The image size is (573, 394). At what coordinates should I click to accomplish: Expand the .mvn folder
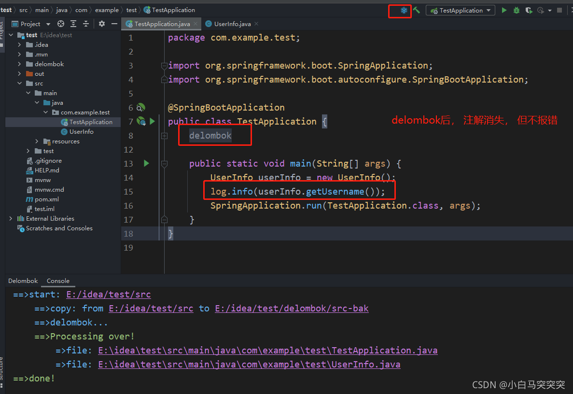pos(19,55)
